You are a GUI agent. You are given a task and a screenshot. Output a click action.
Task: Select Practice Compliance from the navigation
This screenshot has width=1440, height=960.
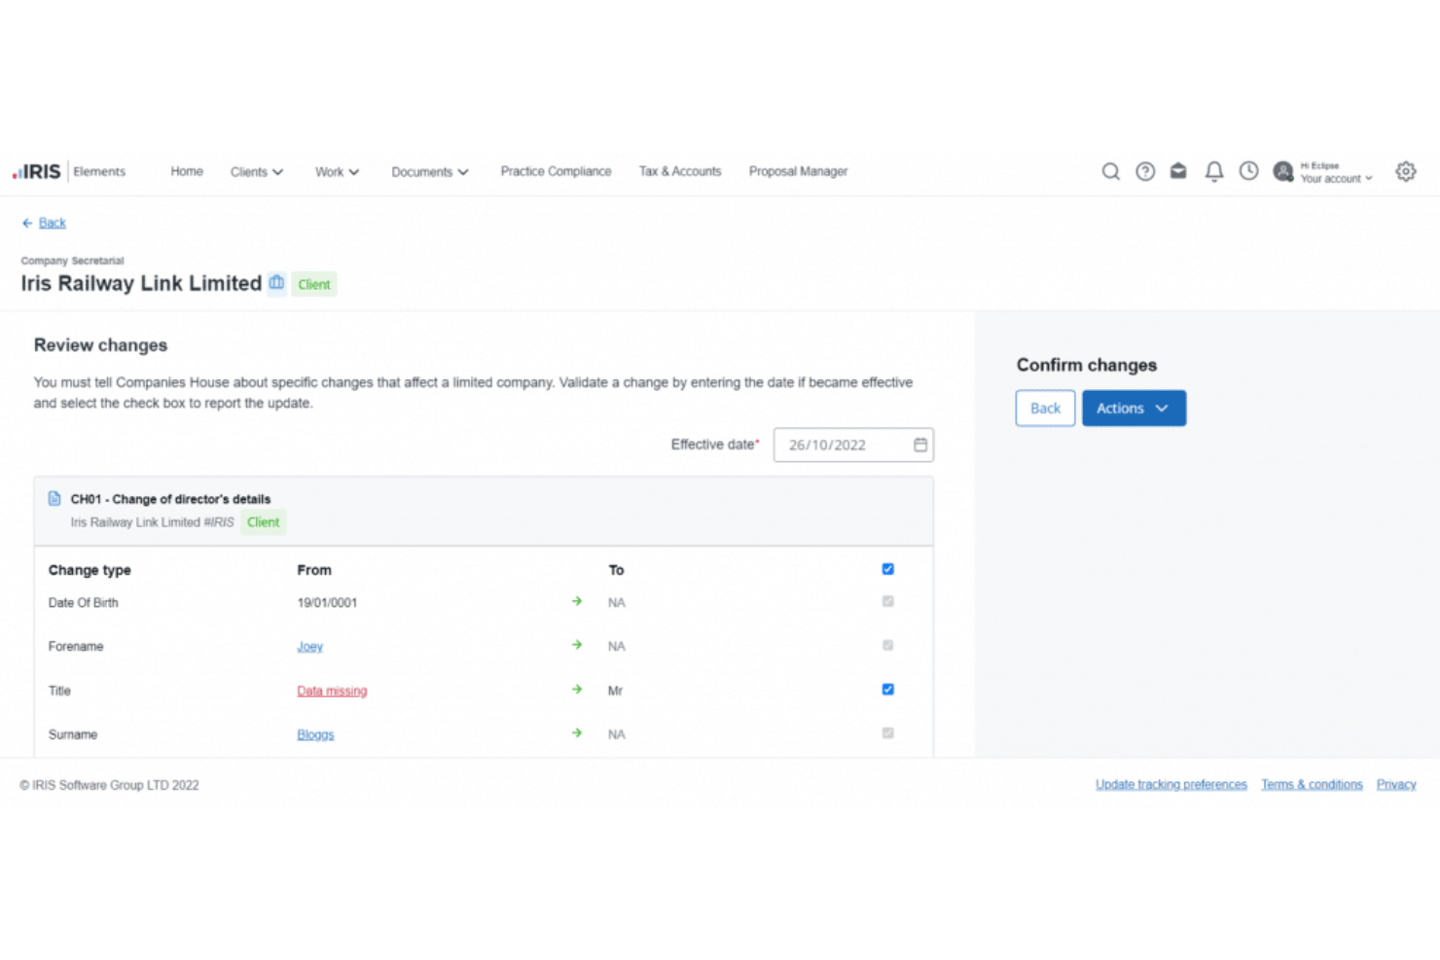556,171
